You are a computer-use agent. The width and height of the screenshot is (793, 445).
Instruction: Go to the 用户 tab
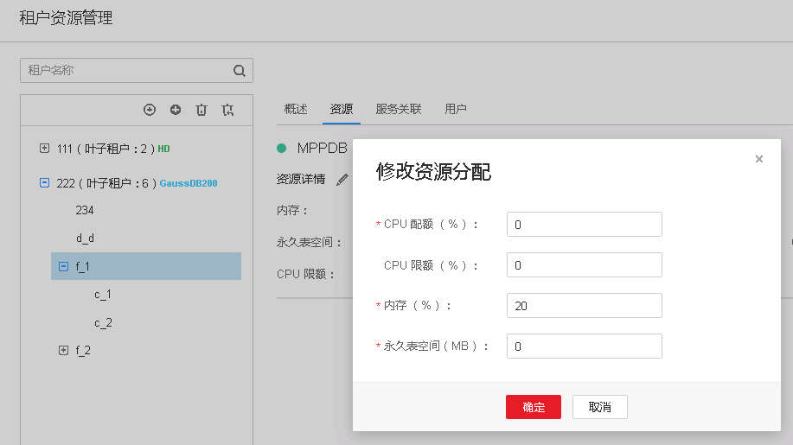[x=456, y=109]
